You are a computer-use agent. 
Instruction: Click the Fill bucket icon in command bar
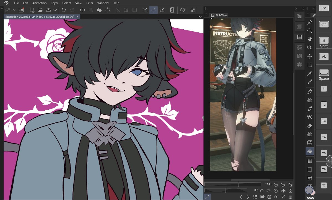(x=99, y=10)
